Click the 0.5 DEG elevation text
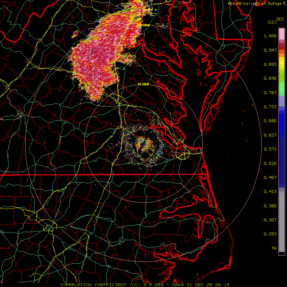 point(154,285)
